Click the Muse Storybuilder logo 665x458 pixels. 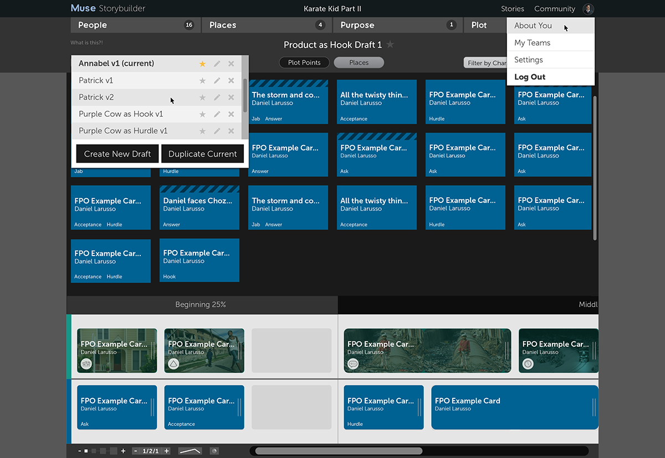tap(108, 8)
